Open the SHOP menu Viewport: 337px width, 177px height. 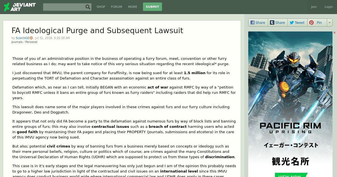(x=101, y=7)
